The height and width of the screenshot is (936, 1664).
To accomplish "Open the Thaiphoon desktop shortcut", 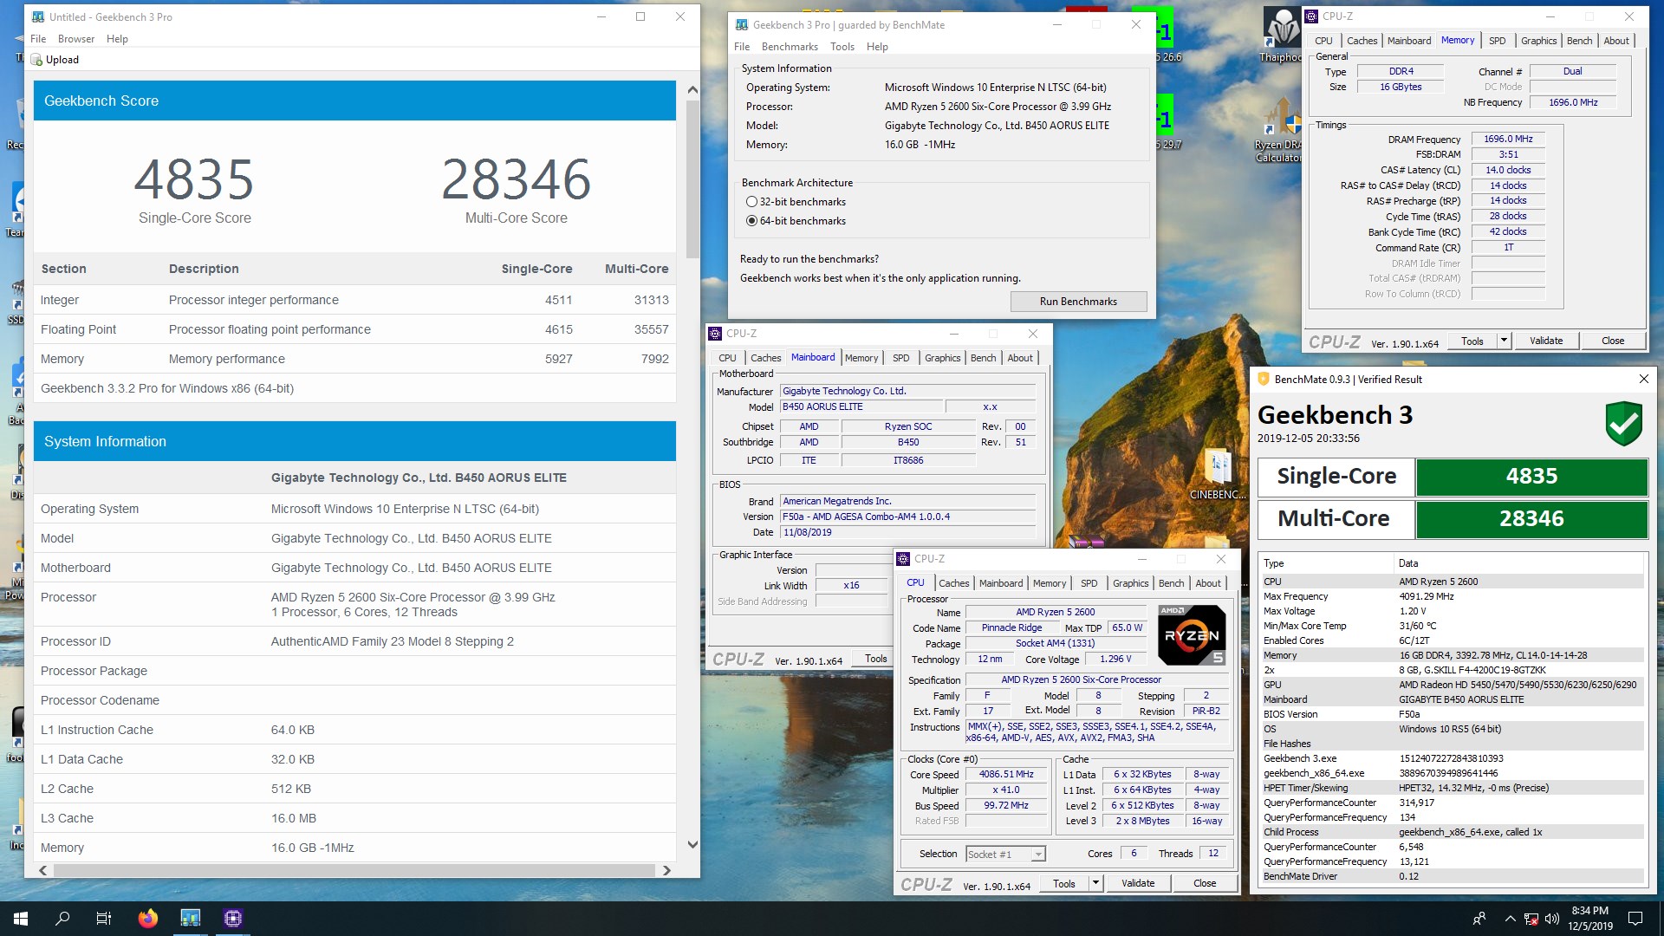I will point(1281,36).
